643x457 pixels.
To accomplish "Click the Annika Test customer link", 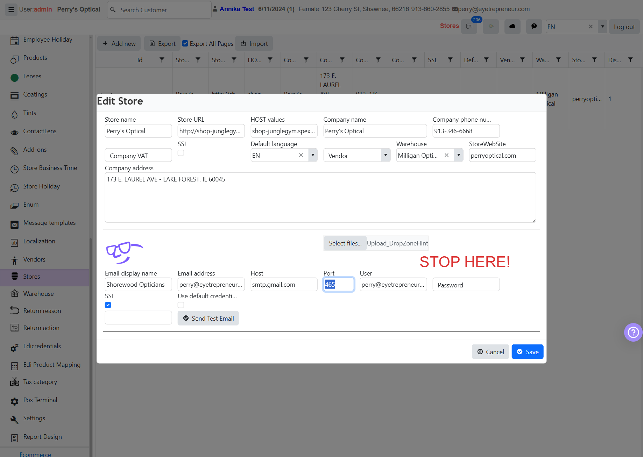I will point(237,9).
